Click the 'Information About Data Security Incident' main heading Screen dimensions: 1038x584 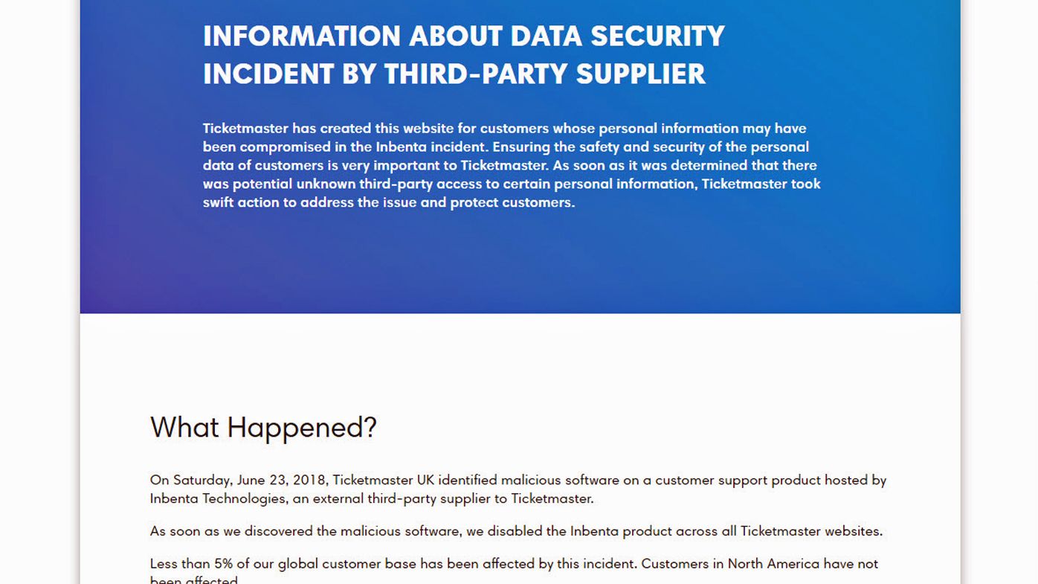[463, 55]
